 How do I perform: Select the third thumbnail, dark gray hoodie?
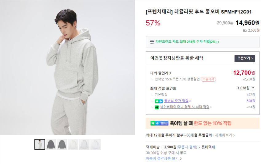(62, 144)
